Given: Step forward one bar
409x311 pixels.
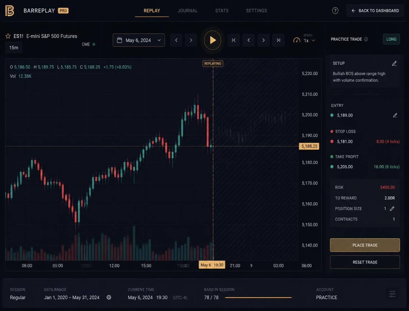Looking at the screenshot, I should pyautogui.click(x=263, y=40).
